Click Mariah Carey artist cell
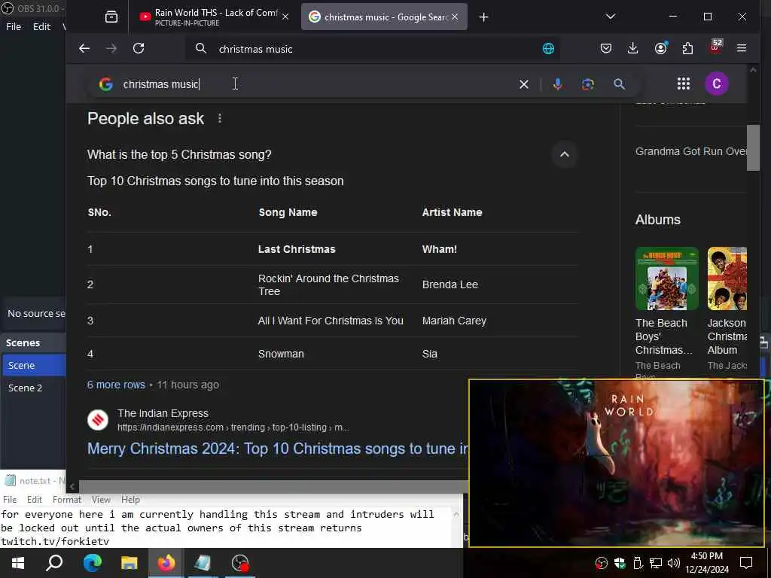Screen dimensions: 771x578 pos(454,321)
